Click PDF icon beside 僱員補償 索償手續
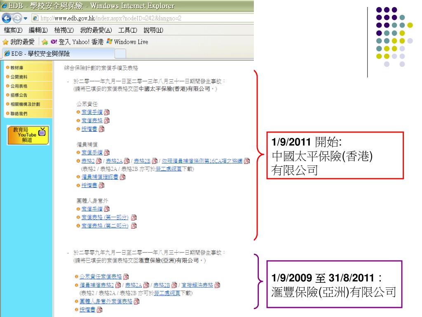Viewport: 422px width, 317px height. coord(107,153)
